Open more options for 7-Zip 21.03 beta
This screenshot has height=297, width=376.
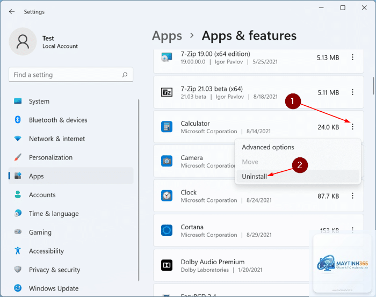click(352, 92)
